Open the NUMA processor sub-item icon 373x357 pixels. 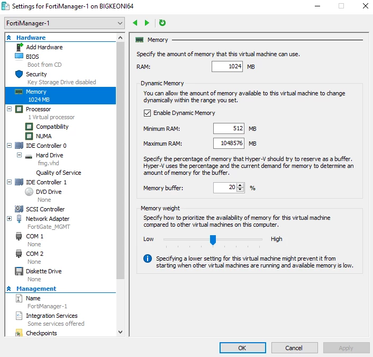point(29,136)
